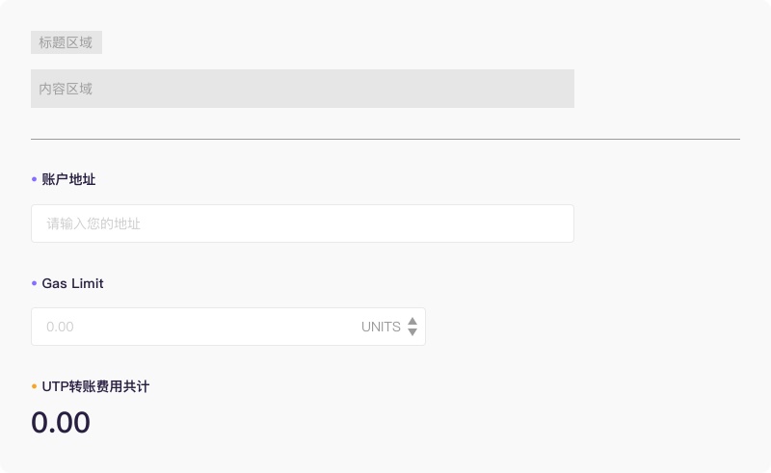This screenshot has height=473, width=771.
Task: Click the purple dot beside 账户地址
Action: click(x=34, y=179)
